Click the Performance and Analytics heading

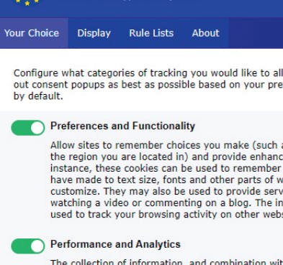click(x=115, y=244)
